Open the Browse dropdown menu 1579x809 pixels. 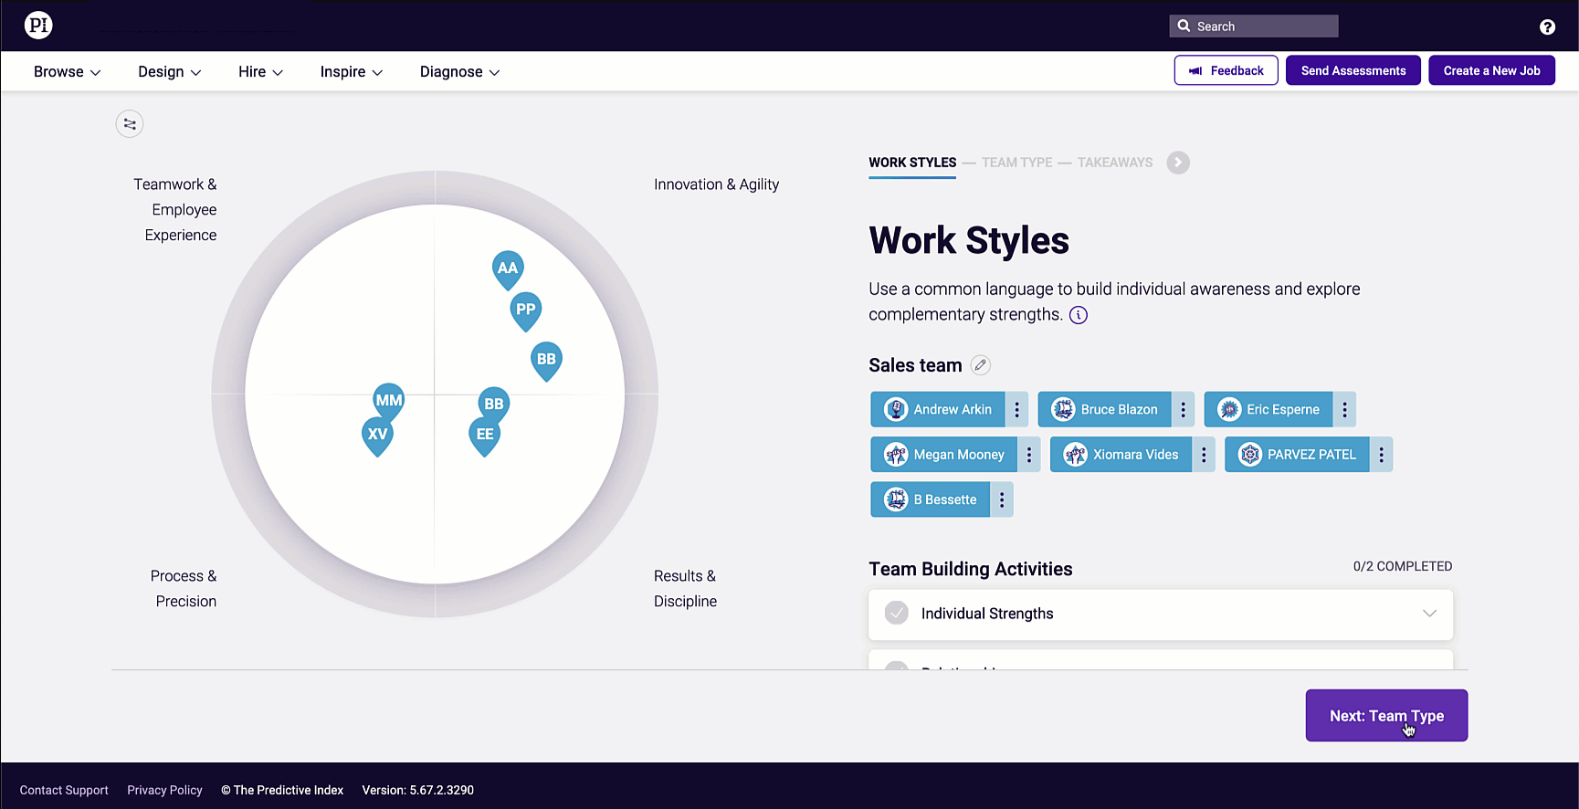(x=67, y=71)
